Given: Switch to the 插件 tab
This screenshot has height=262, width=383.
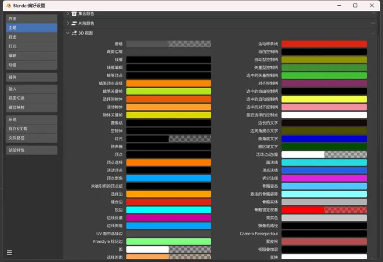Looking at the screenshot, I should pyautogui.click(x=31, y=77).
